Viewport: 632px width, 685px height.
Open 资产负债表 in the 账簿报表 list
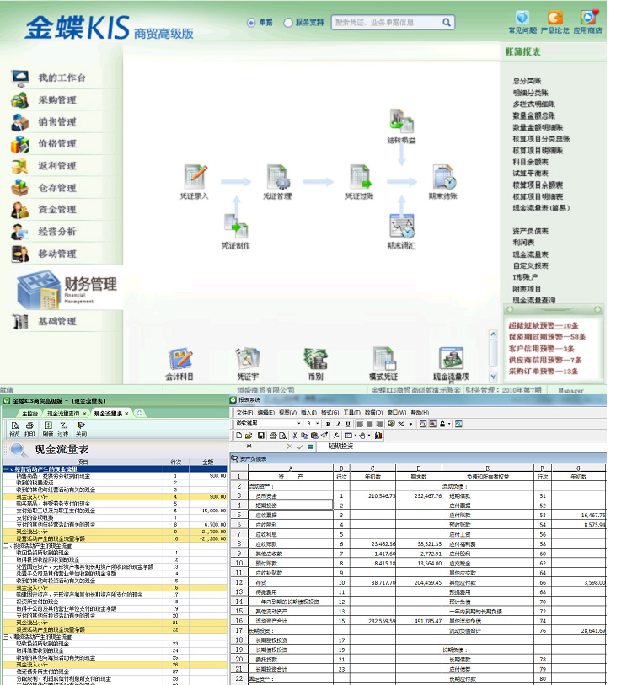531,231
